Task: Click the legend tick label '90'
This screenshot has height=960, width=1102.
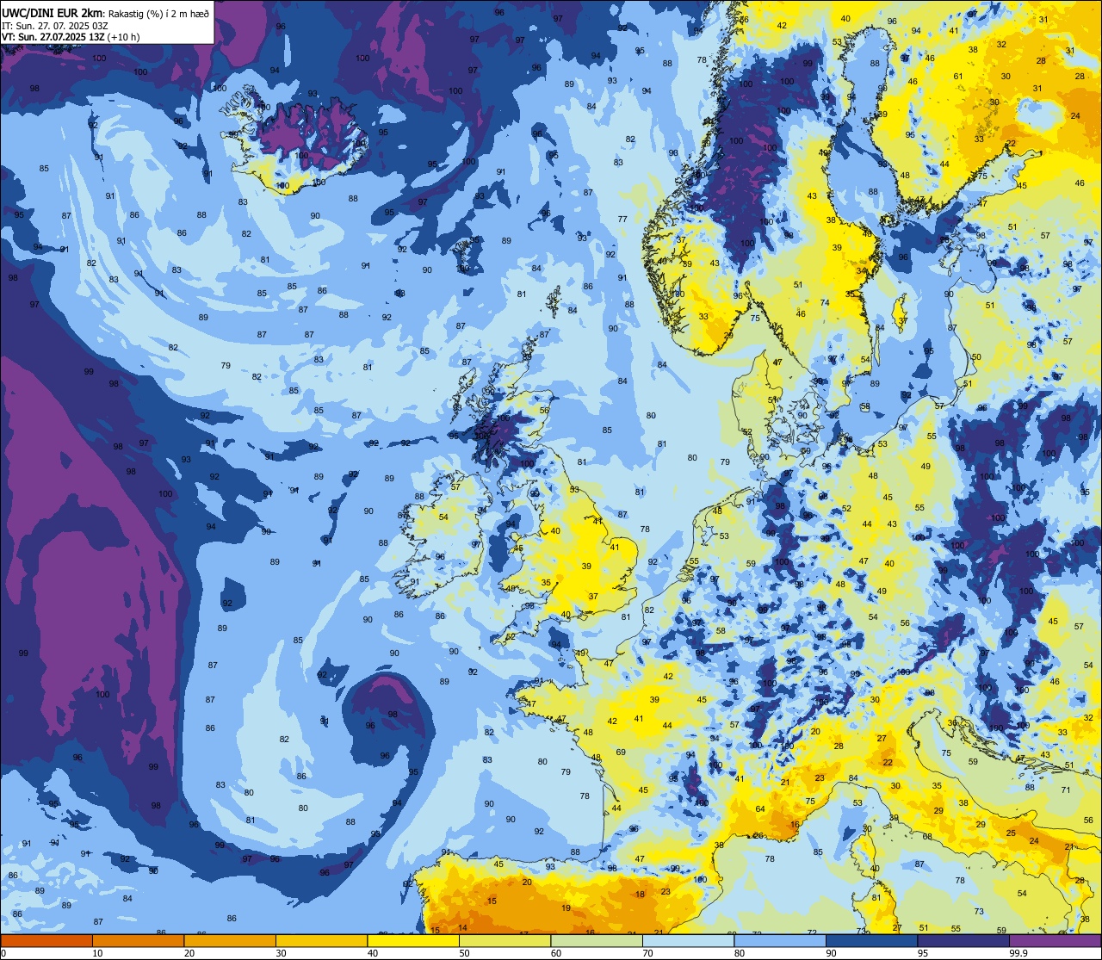Action: point(831,954)
